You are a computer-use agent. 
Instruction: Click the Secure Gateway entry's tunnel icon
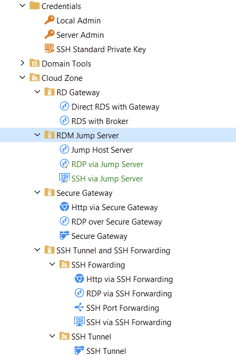coord(64,235)
